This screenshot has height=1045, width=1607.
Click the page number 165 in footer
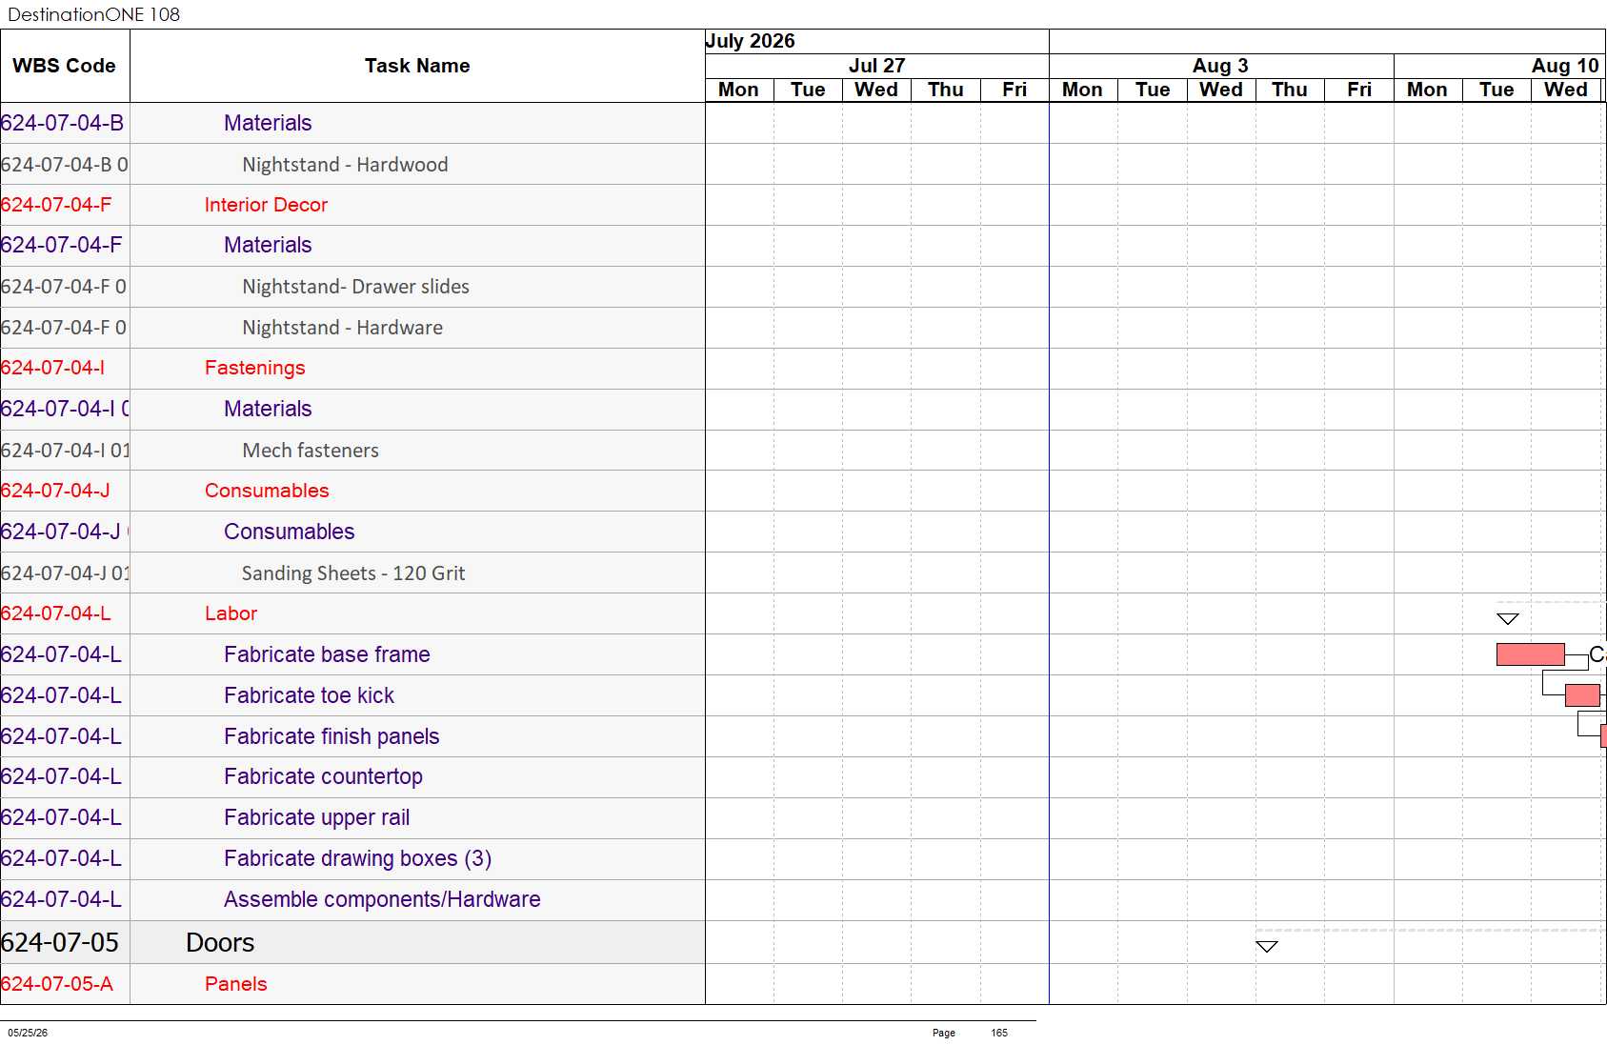999,1033
